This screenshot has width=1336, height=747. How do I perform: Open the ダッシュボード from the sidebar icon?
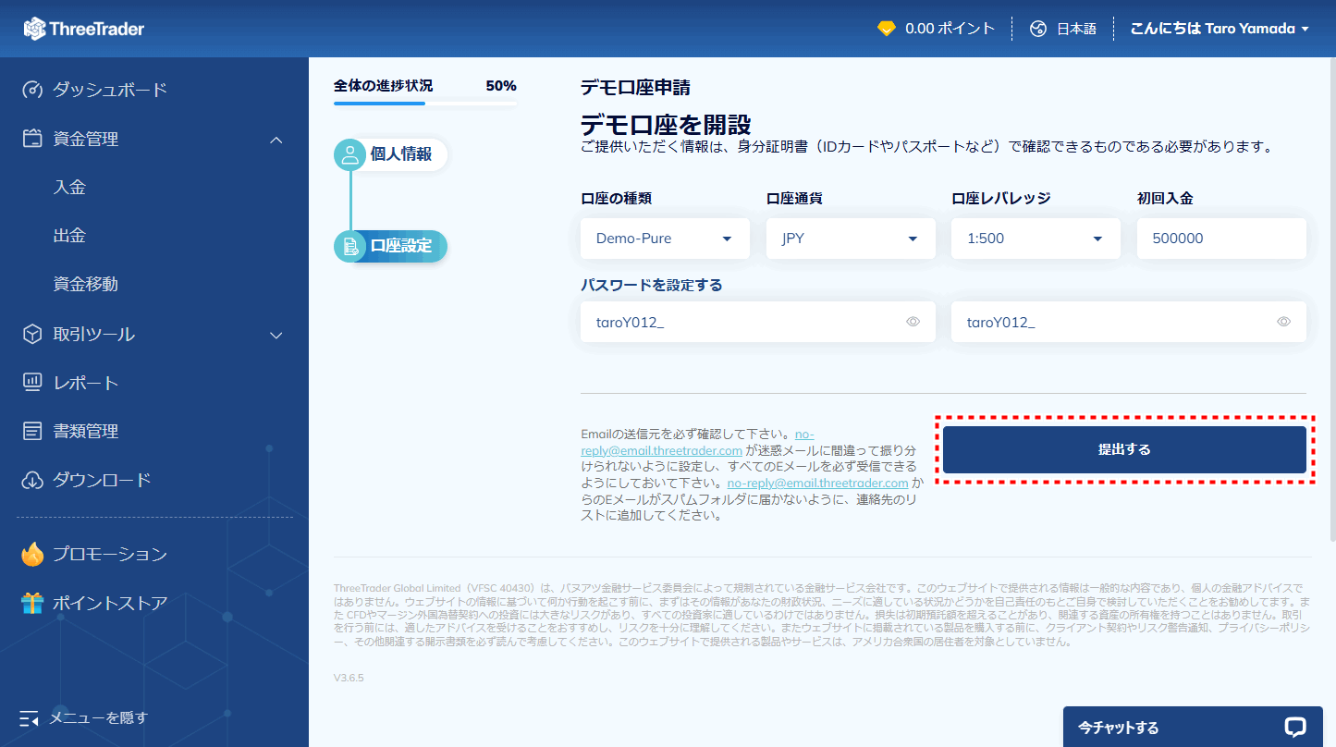pos(32,90)
